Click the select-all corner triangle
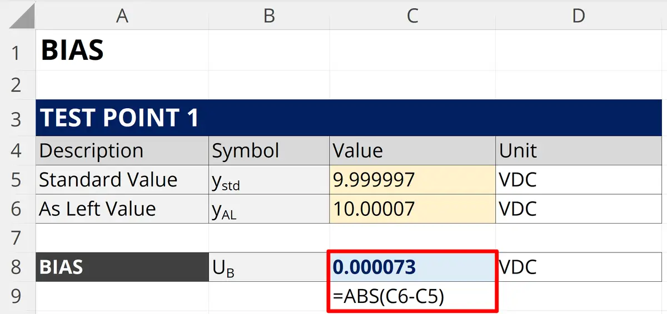This screenshot has width=667, height=314. point(21,16)
